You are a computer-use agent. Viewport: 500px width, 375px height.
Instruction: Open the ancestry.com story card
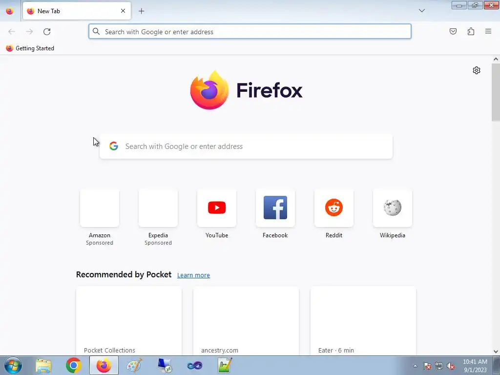pyautogui.click(x=246, y=320)
